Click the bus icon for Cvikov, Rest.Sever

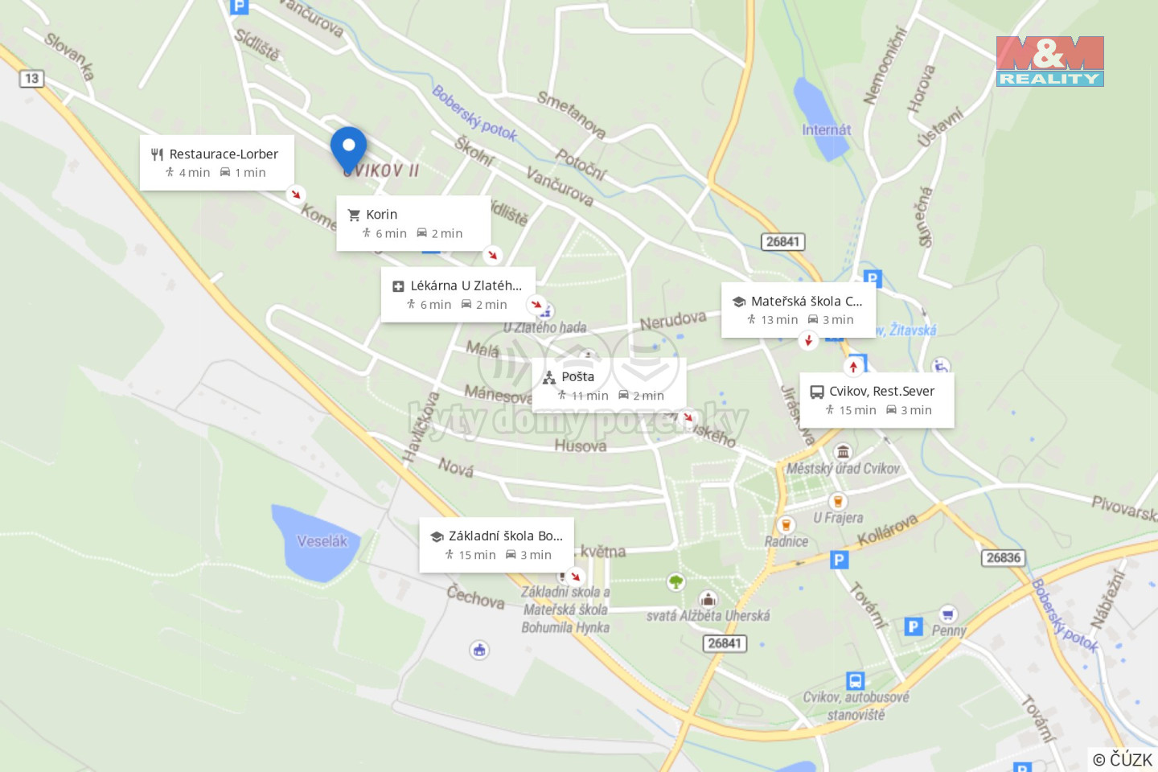(817, 392)
